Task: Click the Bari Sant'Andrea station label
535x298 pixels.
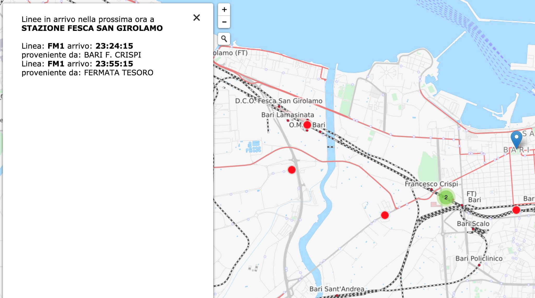Action: 337,289
